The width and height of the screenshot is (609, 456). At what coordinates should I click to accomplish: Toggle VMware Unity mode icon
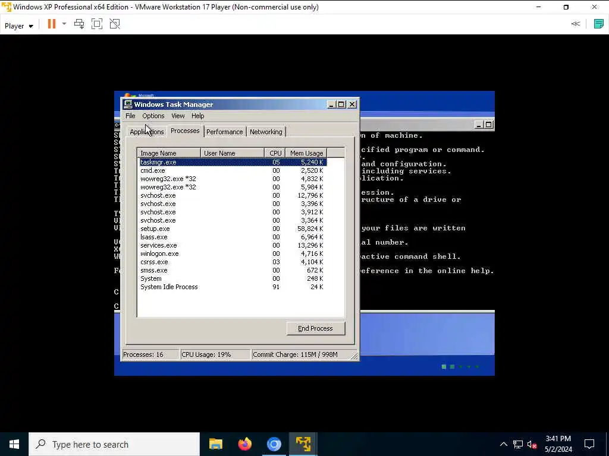[115, 24]
